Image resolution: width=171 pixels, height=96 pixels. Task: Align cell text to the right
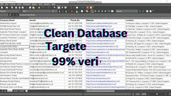pos(102,11)
